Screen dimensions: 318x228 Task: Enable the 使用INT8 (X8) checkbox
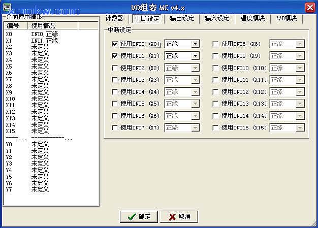click(x=216, y=44)
